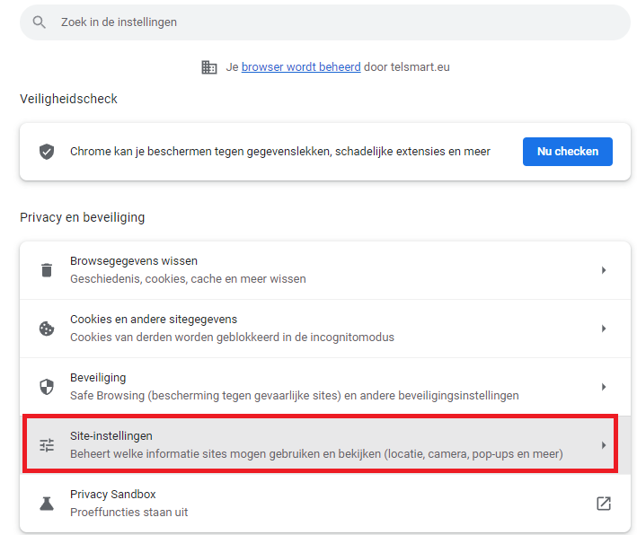Click the trash can icon for Browsegegevens wissen
Image resolution: width=637 pixels, height=535 pixels.
tap(47, 270)
